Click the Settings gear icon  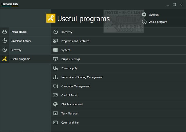click(x=144, y=14)
